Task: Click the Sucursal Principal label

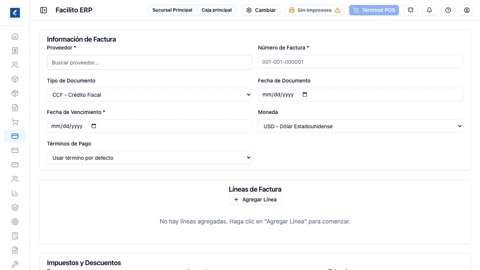Action: pos(172,10)
